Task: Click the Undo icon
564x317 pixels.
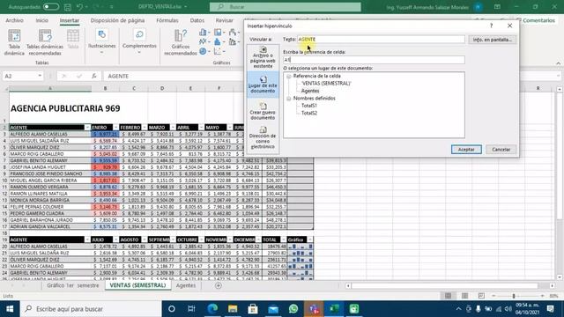Action: click(x=80, y=7)
